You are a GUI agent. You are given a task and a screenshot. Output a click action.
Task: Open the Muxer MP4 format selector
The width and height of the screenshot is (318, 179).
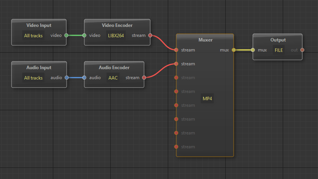point(207,99)
